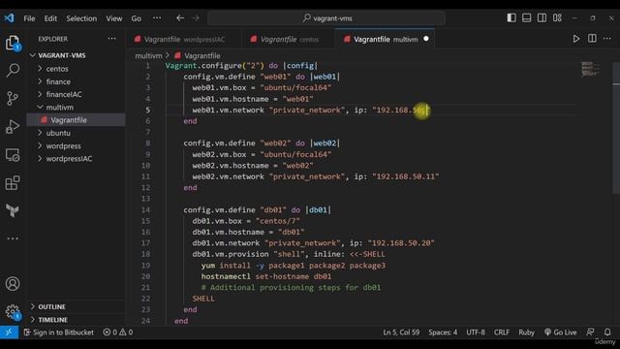The width and height of the screenshot is (620, 349).
Task: Change the CRLF end of line sequence
Action: click(x=502, y=333)
